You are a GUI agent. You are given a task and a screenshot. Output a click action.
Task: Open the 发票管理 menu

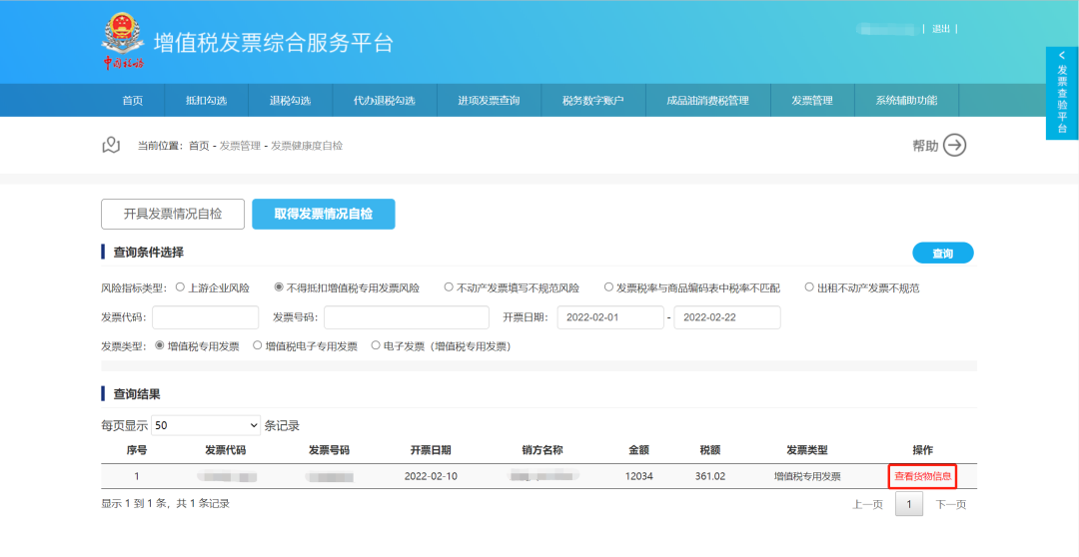(x=812, y=101)
